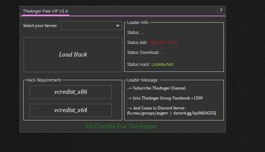The image size is (265, 152).
Task: Click the TheAnger Free VIP V3.4 title
Action: (45, 11)
